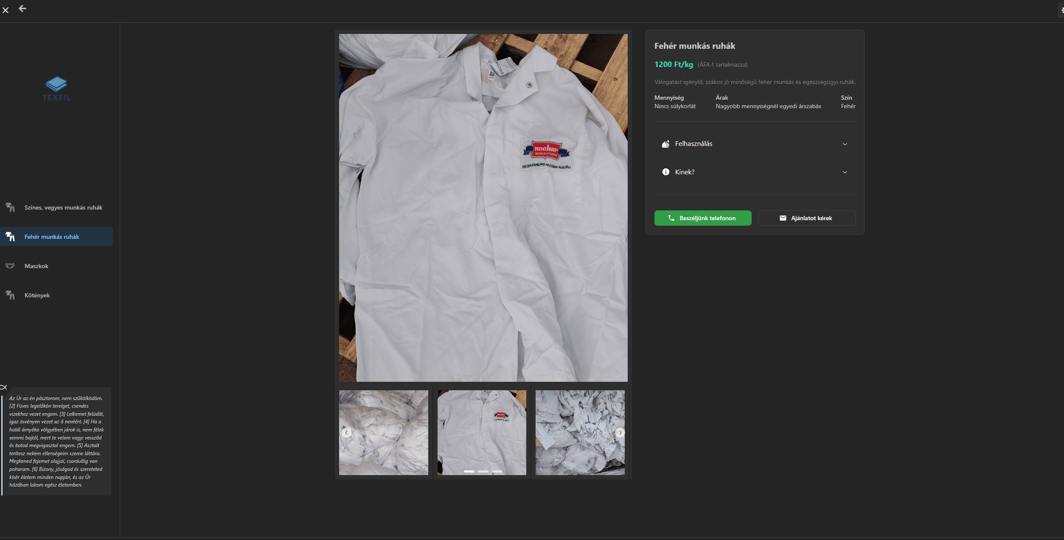Image resolution: width=1064 pixels, height=540 pixels.
Task: Expand the Kinek? section chevron
Action: click(845, 172)
